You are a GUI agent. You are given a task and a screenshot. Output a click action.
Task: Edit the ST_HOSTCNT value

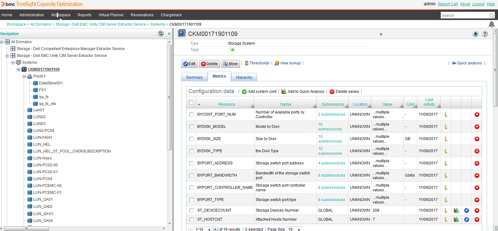466,219
